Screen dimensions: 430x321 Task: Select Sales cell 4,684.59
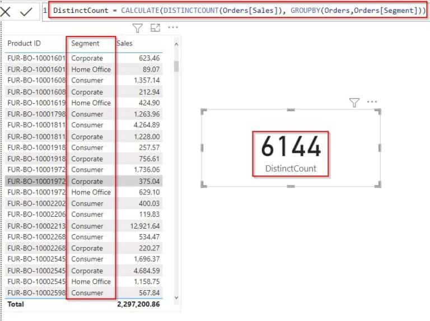[x=147, y=271]
